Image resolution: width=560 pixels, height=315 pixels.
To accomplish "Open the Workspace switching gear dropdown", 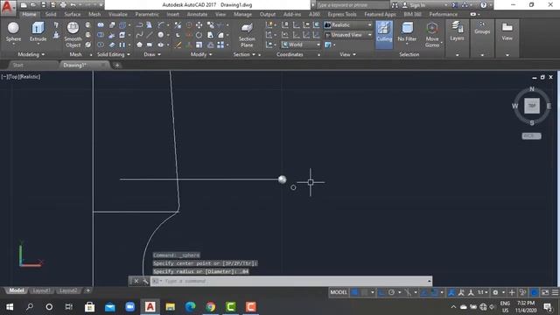I will pos(498,292).
